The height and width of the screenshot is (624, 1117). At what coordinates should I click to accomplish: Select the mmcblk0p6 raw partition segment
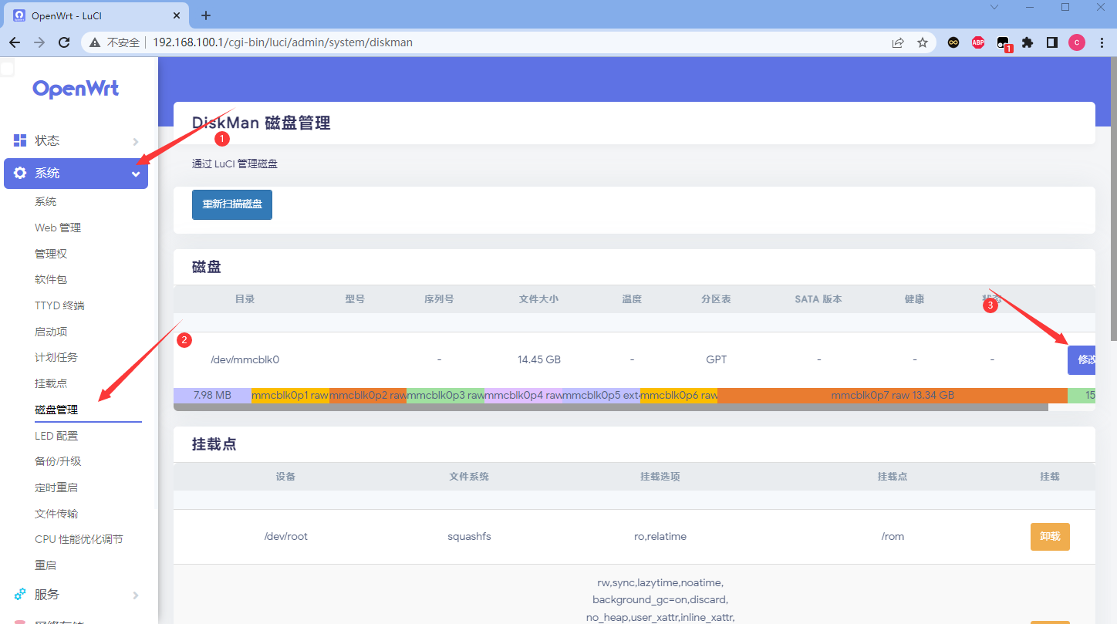point(679,395)
